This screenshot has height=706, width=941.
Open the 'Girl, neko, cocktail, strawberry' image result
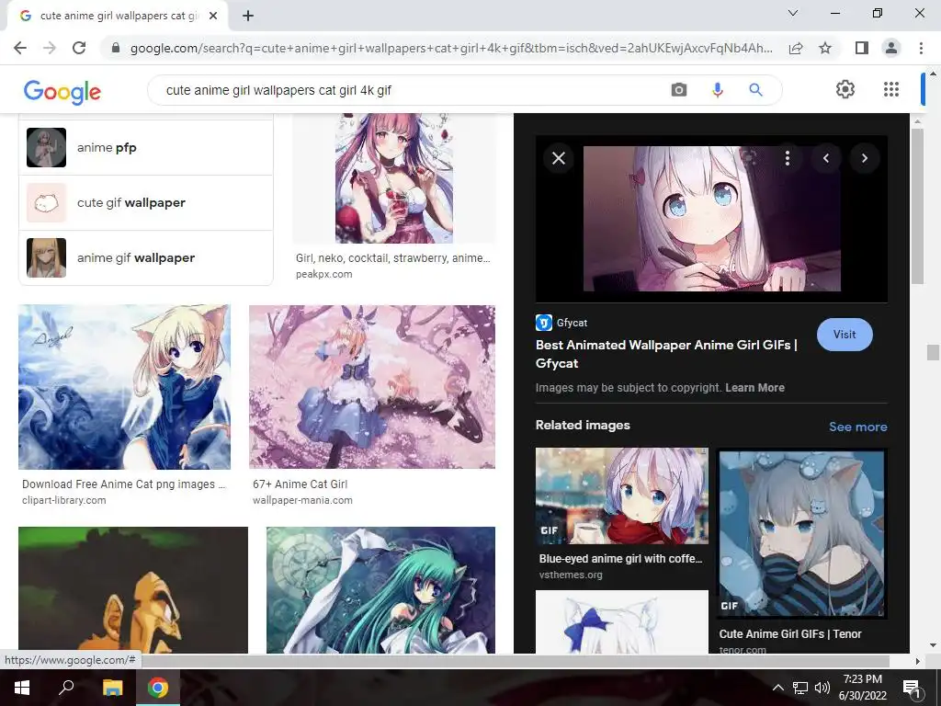coord(393,178)
